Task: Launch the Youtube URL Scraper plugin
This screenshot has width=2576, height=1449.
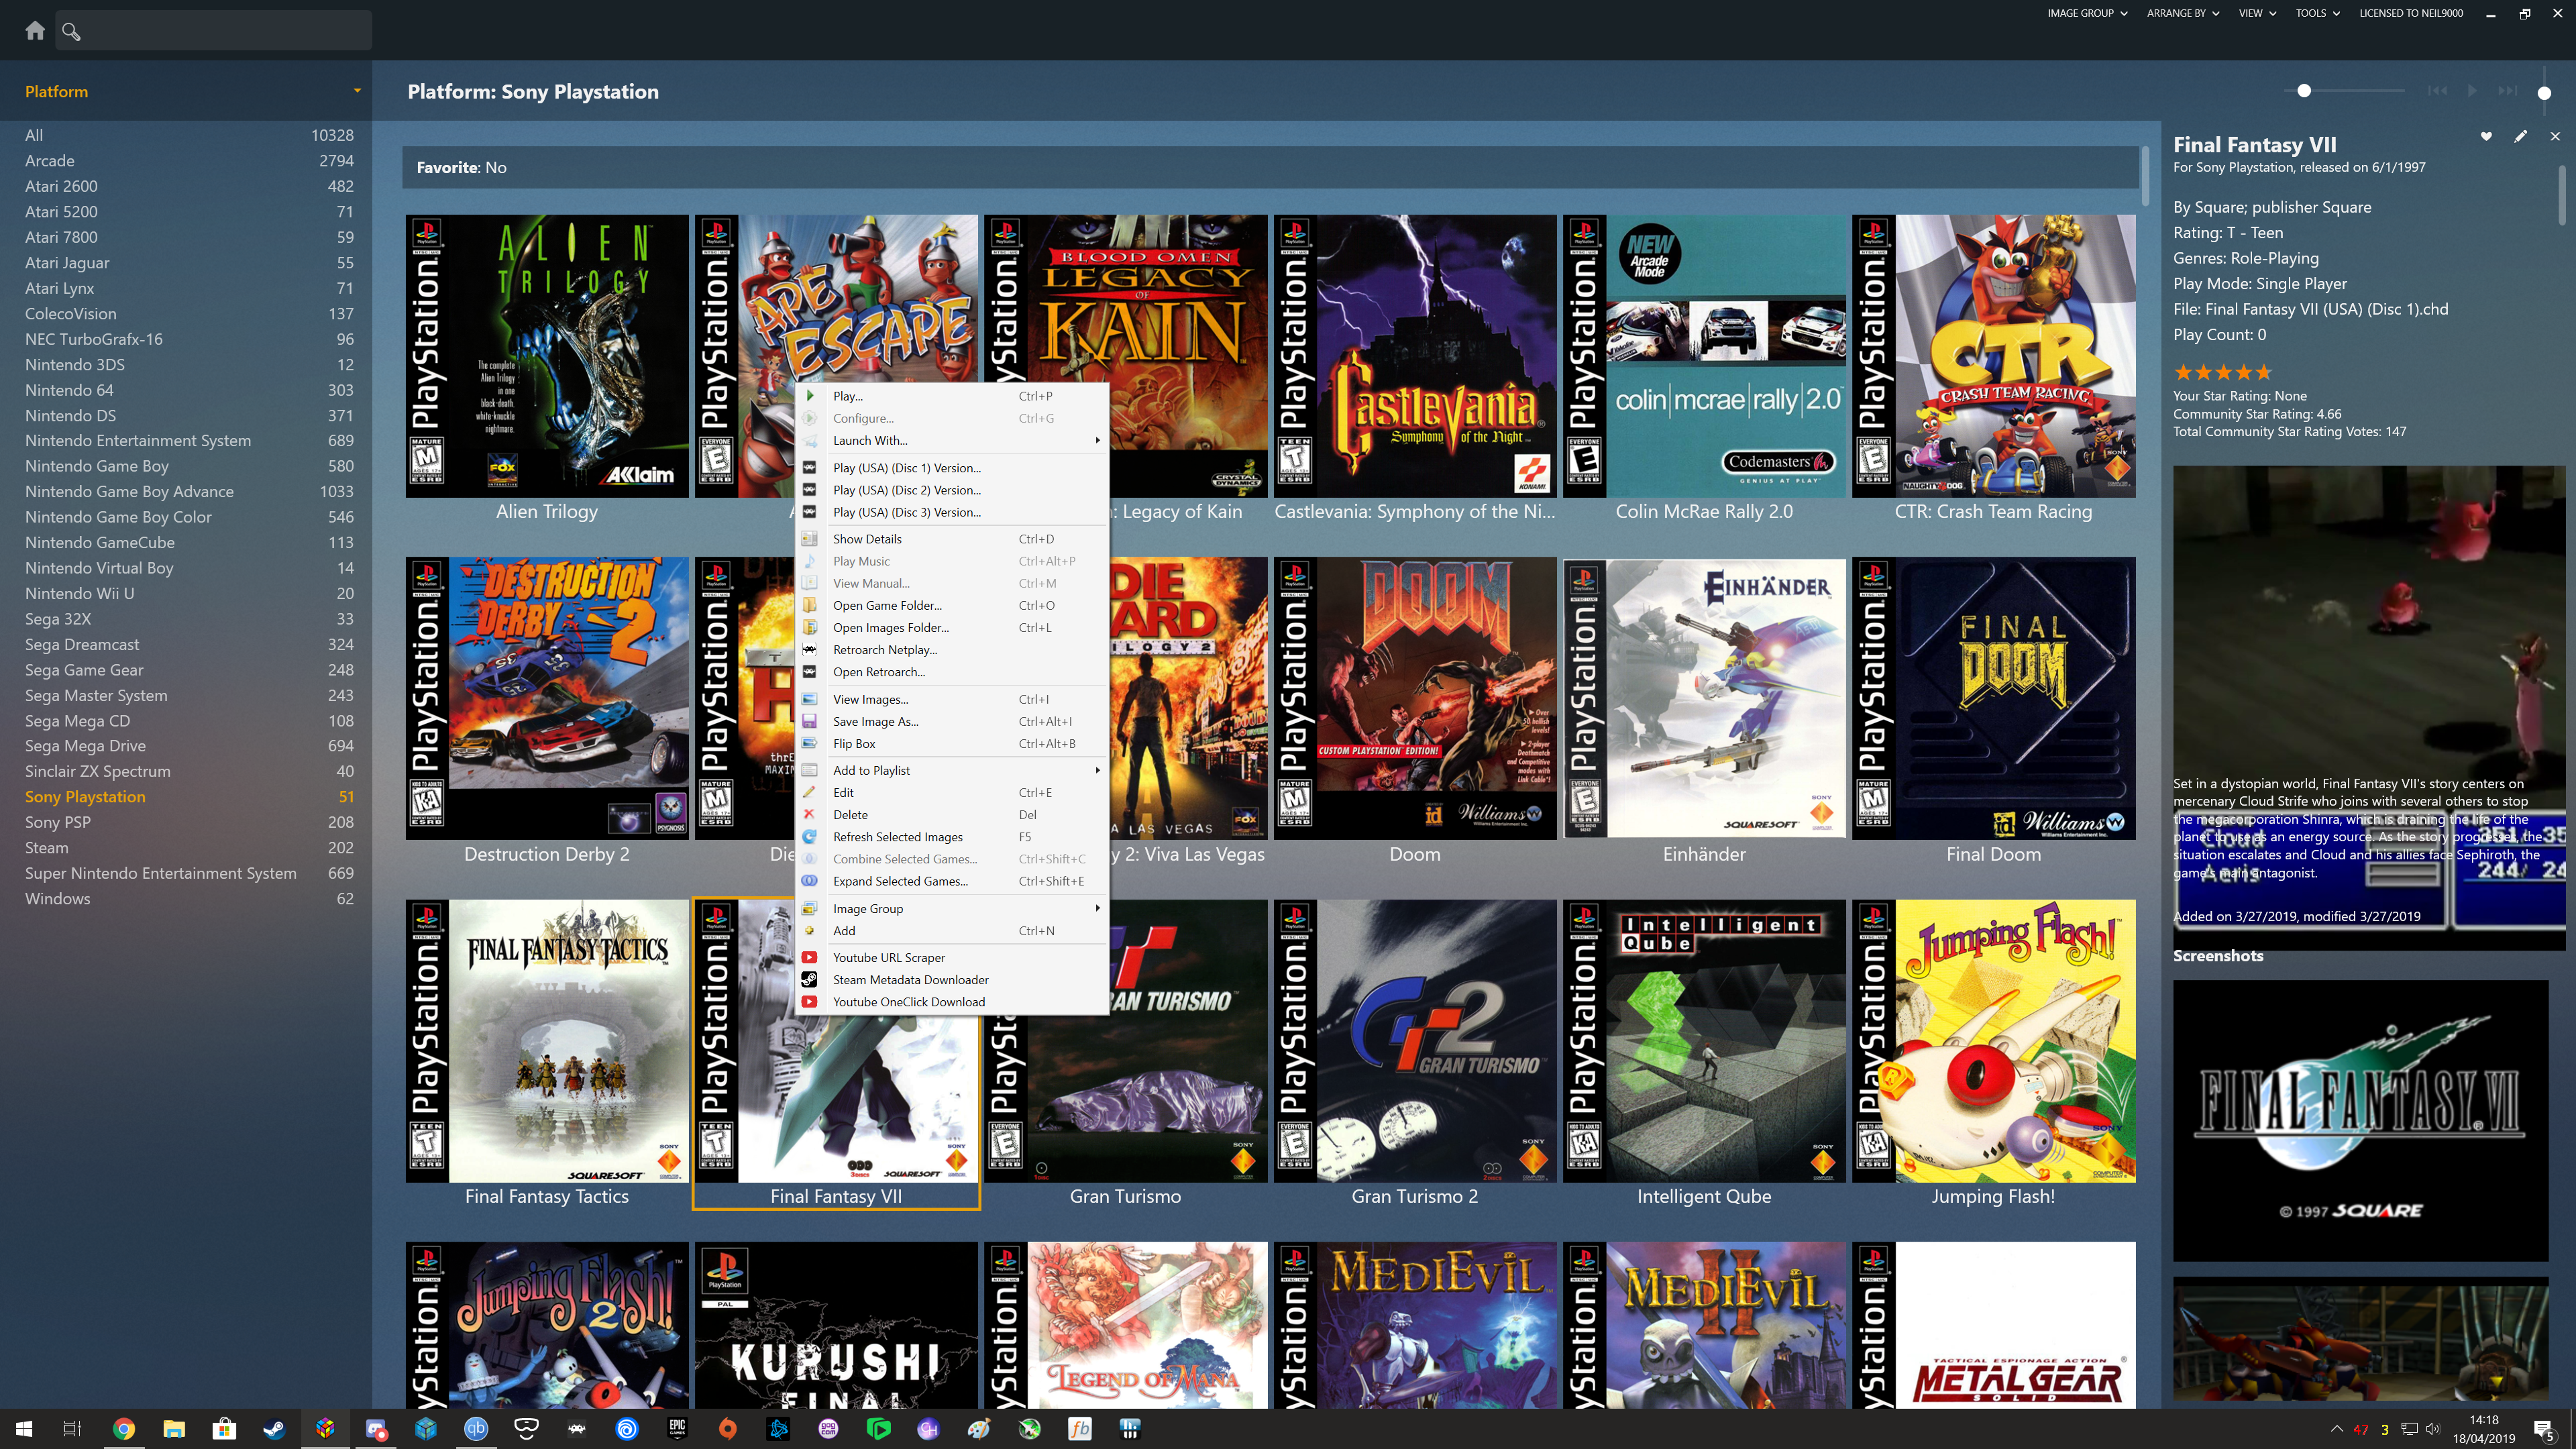Action: click(x=952, y=958)
